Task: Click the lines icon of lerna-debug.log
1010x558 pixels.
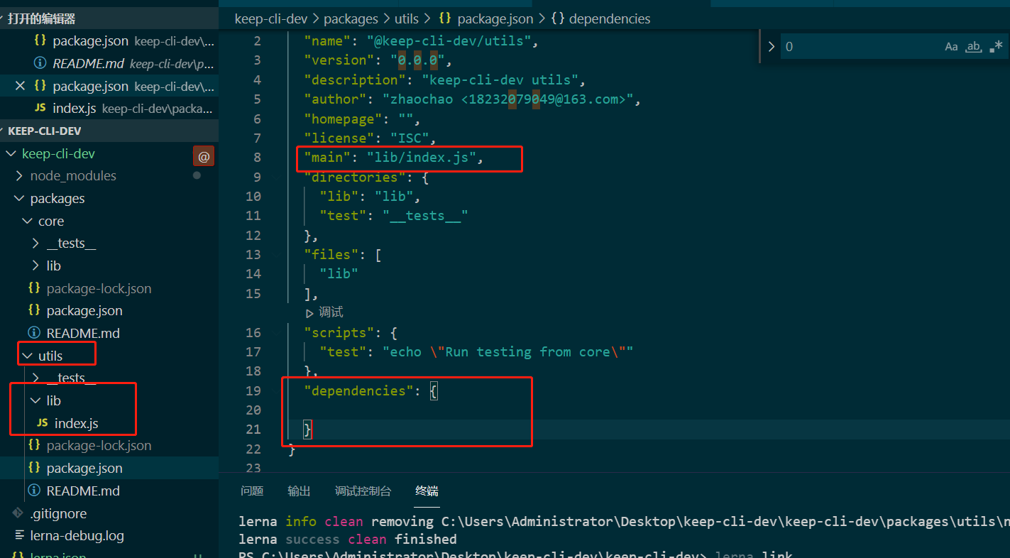Action: (x=18, y=535)
